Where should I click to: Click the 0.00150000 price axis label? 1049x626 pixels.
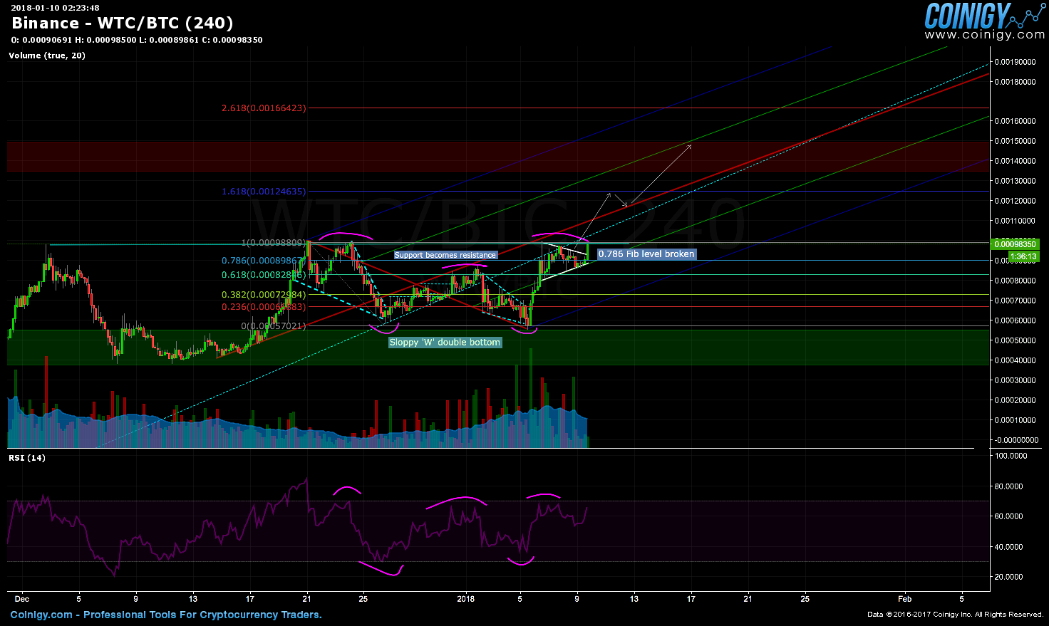(1016, 141)
